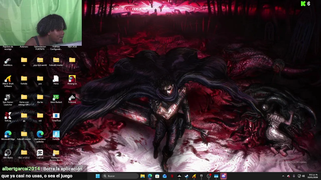Select the Optimizacion FORTNITE label
Image resolution: width=321 pixels, height=180 pixels.
(x=40, y=48)
